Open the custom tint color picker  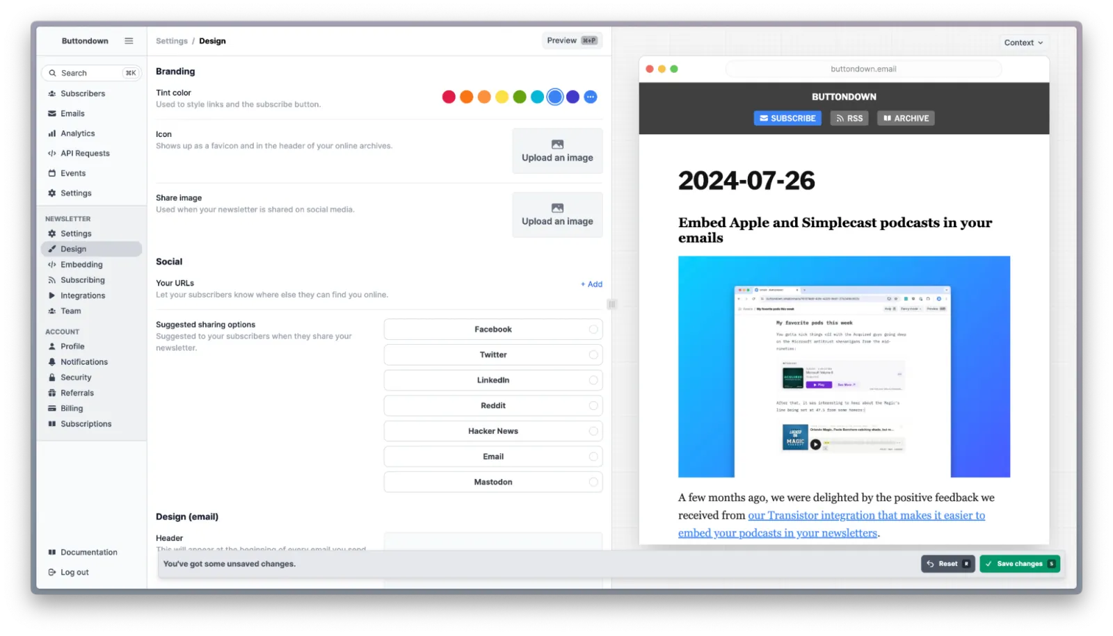tap(590, 97)
